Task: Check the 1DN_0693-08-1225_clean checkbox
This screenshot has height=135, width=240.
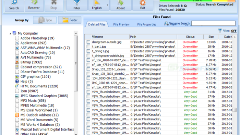Action: pos(88,78)
